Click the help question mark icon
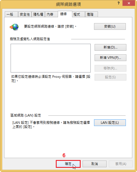Viewport: 137px width, 172px height. pos(119,3)
